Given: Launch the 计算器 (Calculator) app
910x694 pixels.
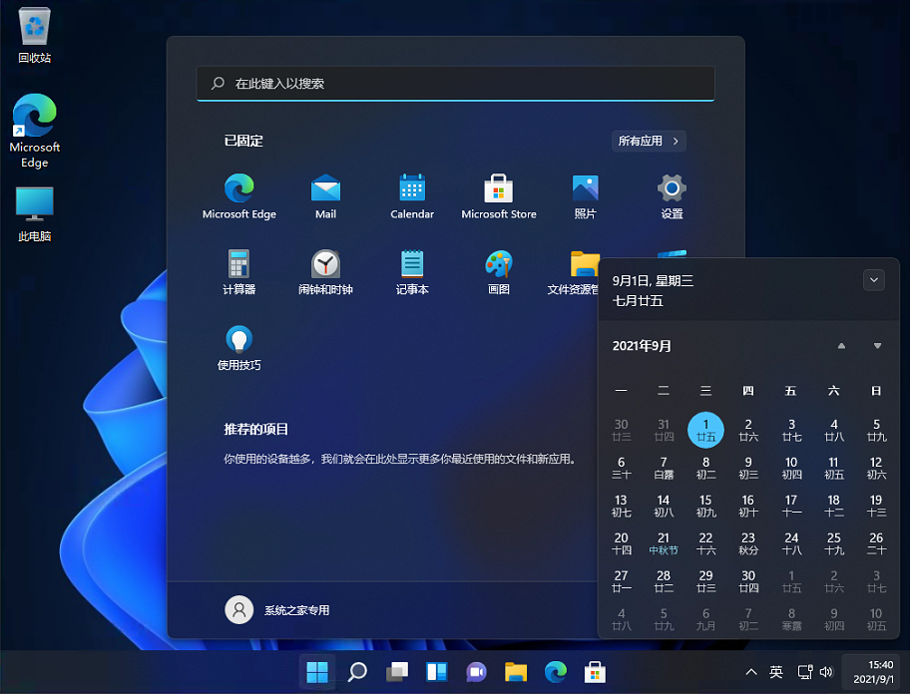Looking at the screenshot, I should (x=238, y=271).
